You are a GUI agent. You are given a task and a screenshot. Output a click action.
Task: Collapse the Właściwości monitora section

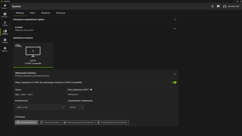point(174,74)
